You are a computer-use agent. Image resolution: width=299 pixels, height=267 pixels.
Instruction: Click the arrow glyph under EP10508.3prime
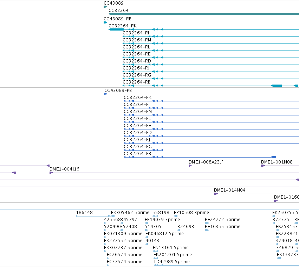coord(176,216)
